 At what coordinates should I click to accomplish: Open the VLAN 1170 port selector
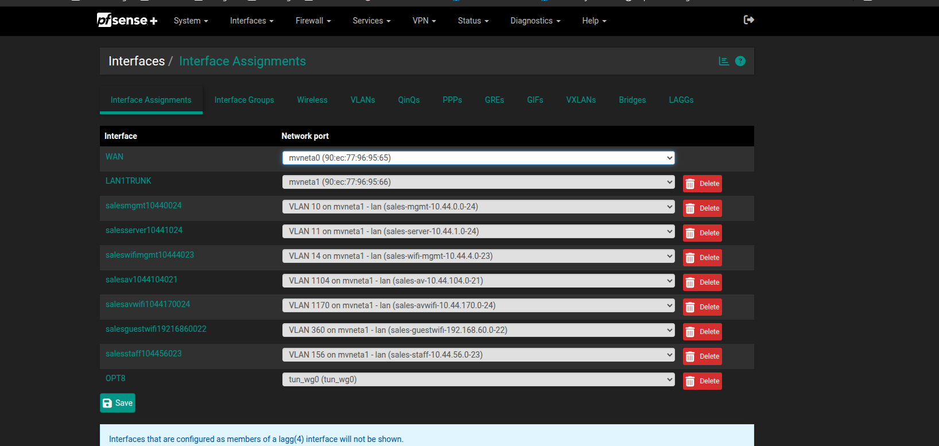coord(478,305)
